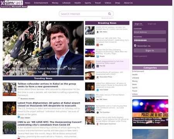Open News in Categories list
The image size is (174, 139).
[134, 85]
